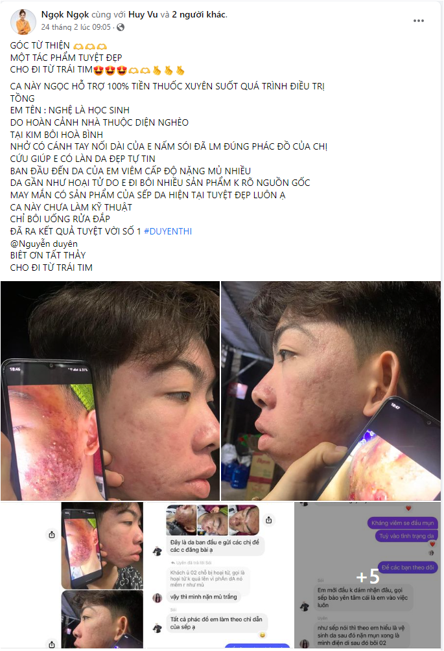Click the #DUYENTHI hashtag

(168, 231)
